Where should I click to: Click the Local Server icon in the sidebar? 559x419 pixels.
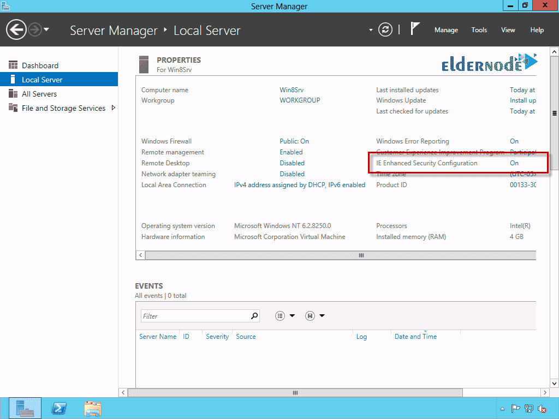coord(13,79)
